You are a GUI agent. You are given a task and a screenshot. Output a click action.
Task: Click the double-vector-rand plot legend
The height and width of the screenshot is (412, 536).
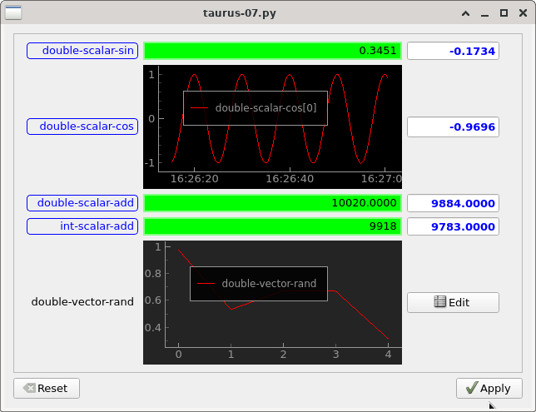pyautogui.click(x=258, y=284)
